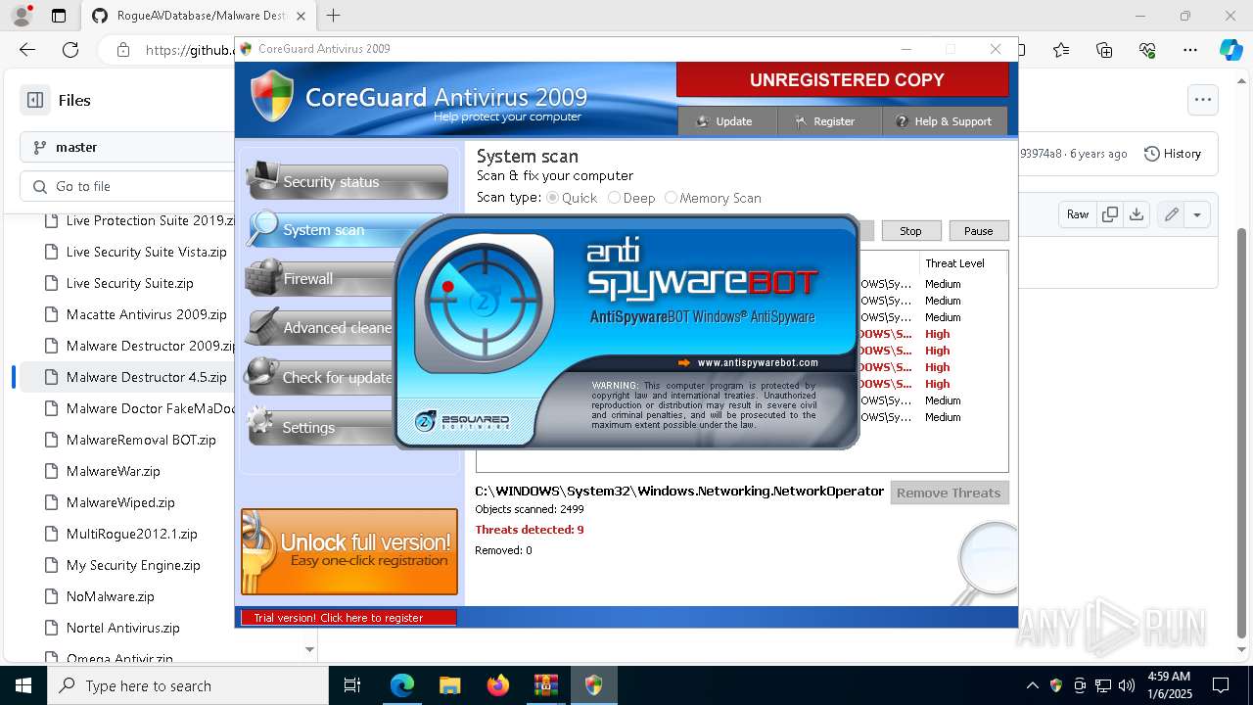Open My Security Engine.zip file
1253x705 pixels.
133,565
